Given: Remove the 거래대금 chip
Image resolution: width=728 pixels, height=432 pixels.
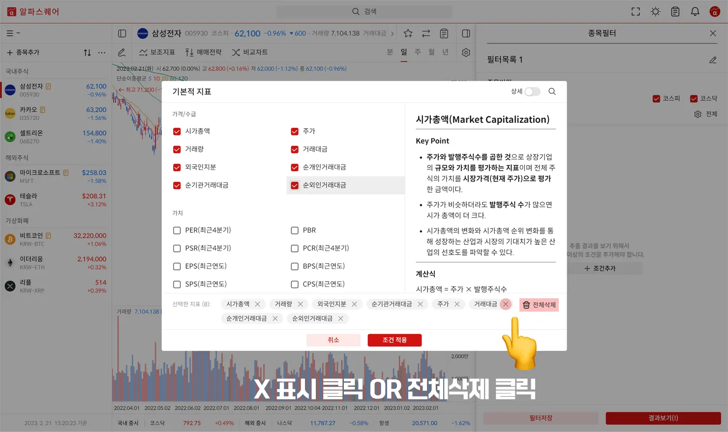Looking at the screenshot, I should coord(505,304).
